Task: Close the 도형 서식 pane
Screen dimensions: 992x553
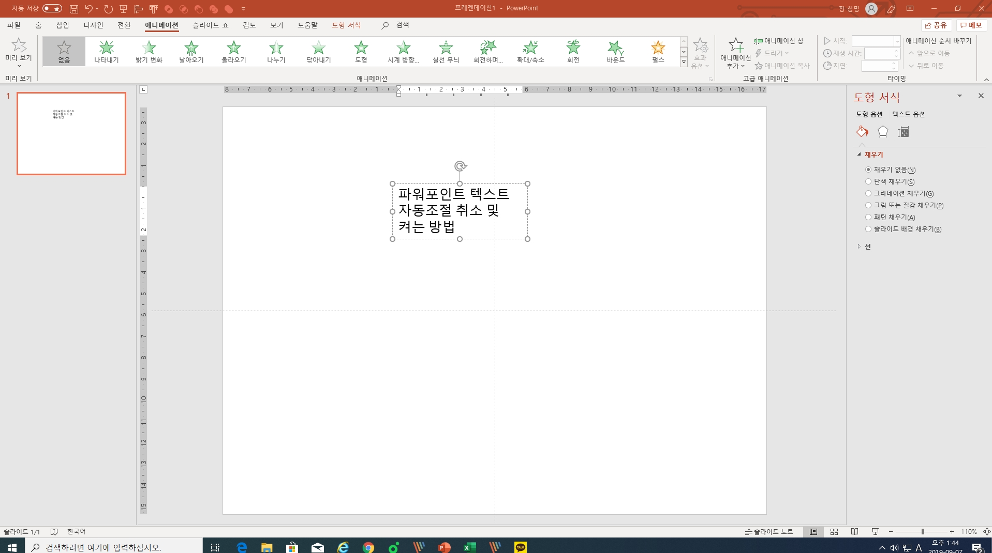Action: tap(981, 96)
